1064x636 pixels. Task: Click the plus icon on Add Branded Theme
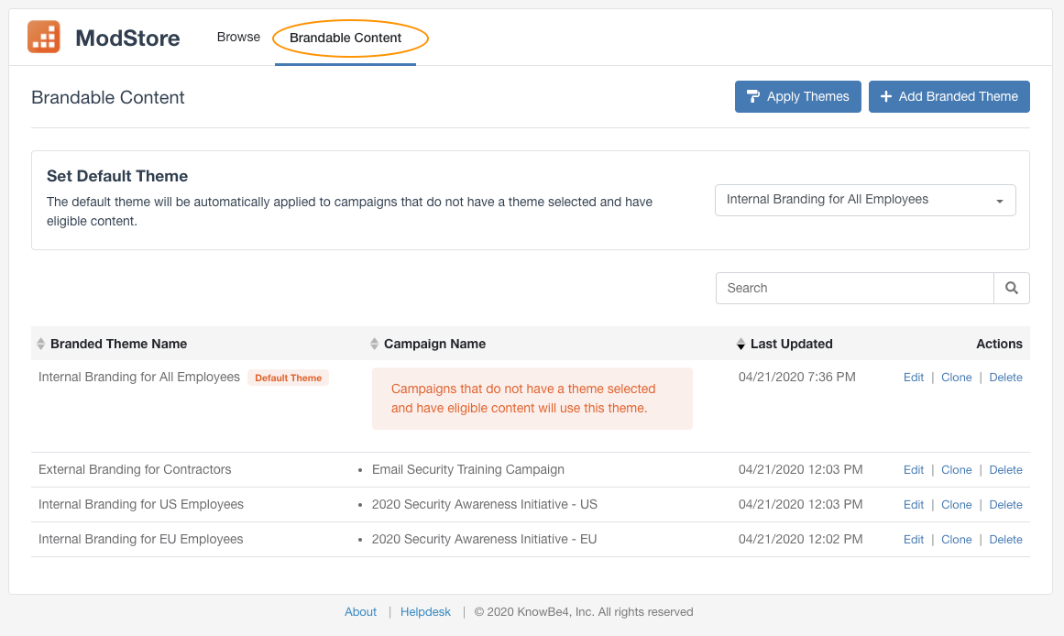click(x=886, y=96)
